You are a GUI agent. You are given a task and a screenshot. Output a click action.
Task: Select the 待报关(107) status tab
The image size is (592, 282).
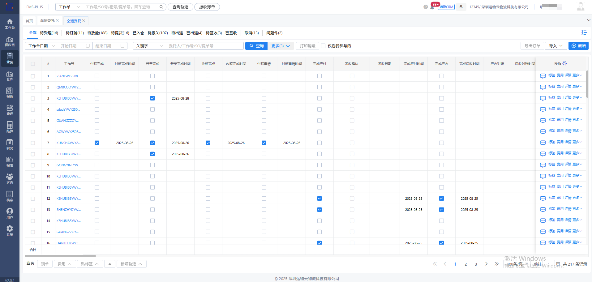pyautogui.click(x=158, y=33)
